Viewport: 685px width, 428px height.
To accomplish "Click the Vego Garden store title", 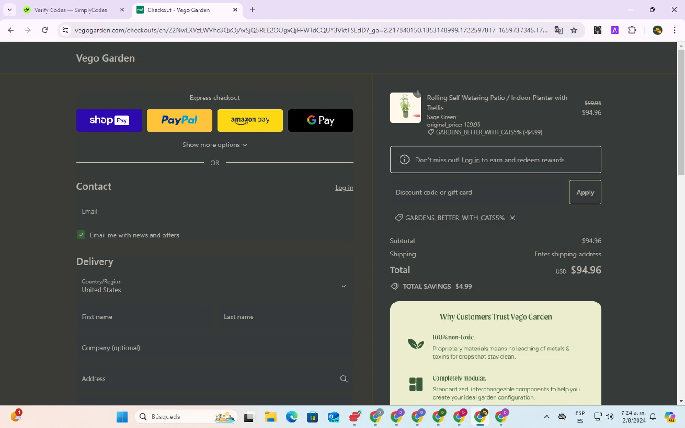I will [x=105, y=58].
